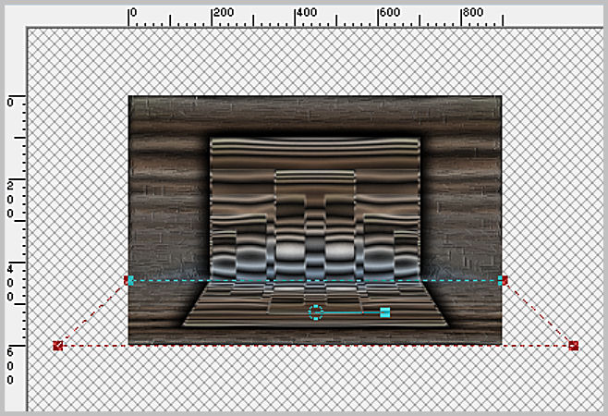608x416 pixels.
Task: Click the 200 mark on the horizontal ruler
Action: pyautogui.click(x=224, y=13)
